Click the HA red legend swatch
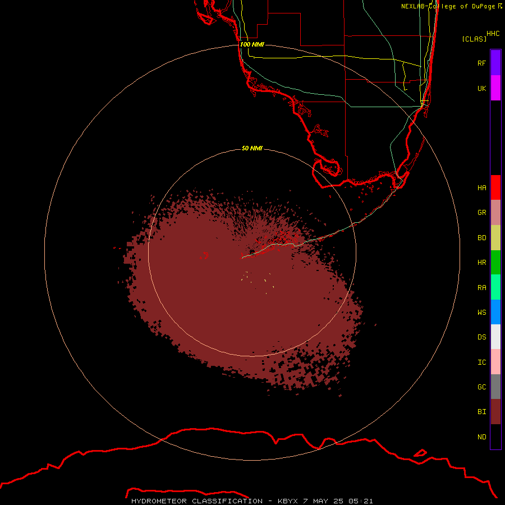Screen dimensions: 505x505 coord(495,187)
